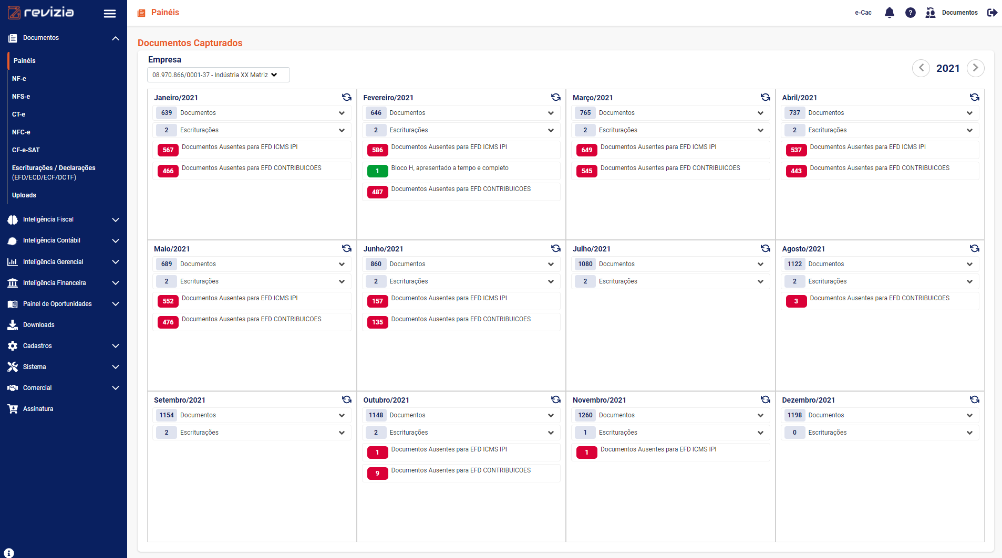Toggle the hamburger sidebar menu
Image resolution: width=1002 pixels, height=558 pixels.
tap(110, 14)
